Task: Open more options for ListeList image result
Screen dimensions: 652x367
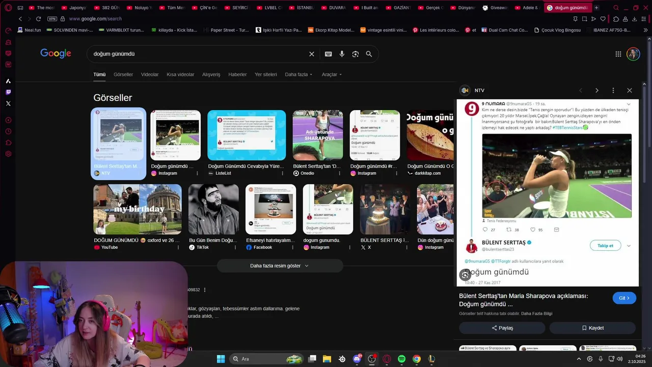Action: tap(282, 173)
